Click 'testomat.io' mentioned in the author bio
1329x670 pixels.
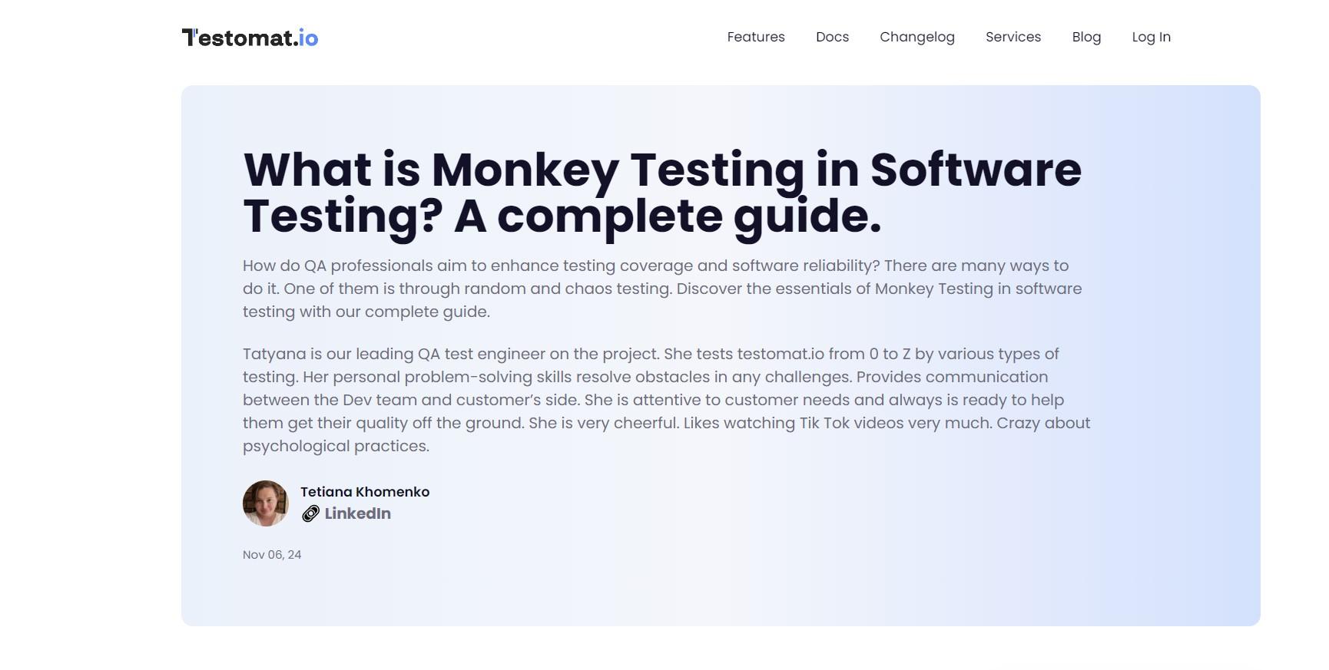[x=780, y=354]
